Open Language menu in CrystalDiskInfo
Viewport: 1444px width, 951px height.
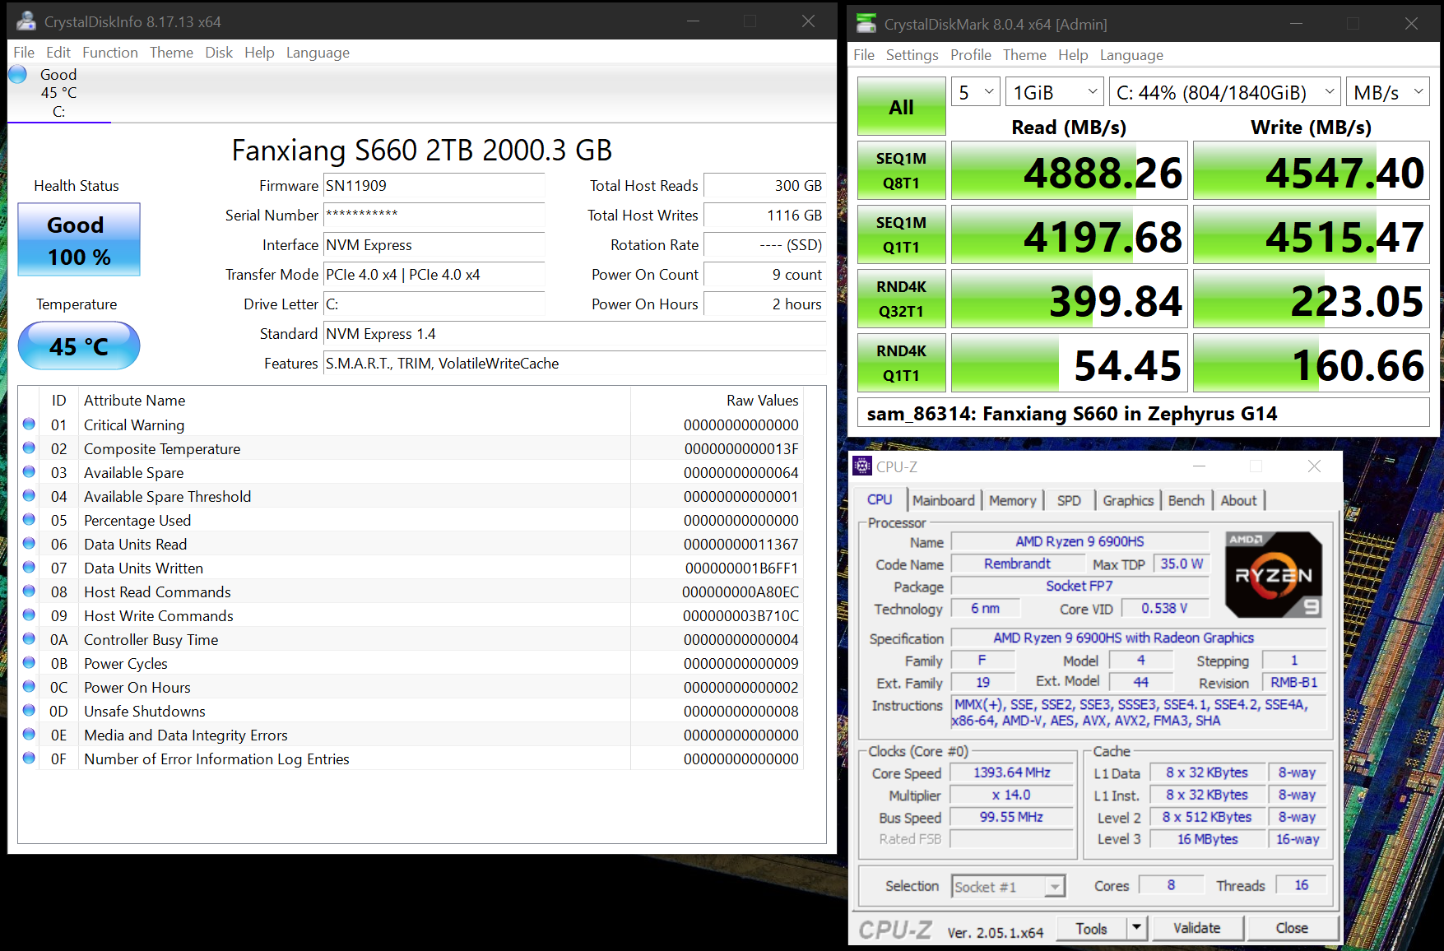(318, 53)
